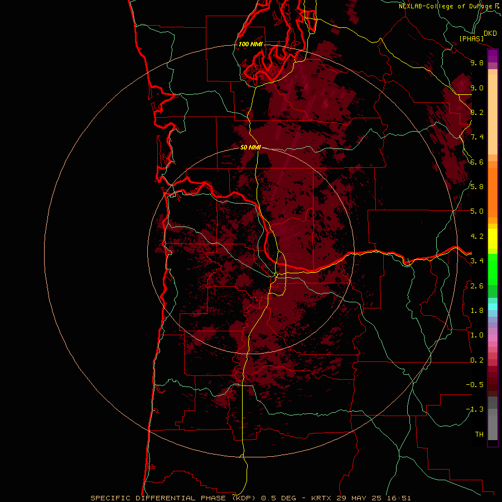Click the 8.2 scale value
502x502 pixels.
[477, 112]
